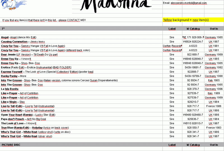Click Out In header in the 7” section
The width and height of the screenshot is (224, 151).
tap(214, 29)
